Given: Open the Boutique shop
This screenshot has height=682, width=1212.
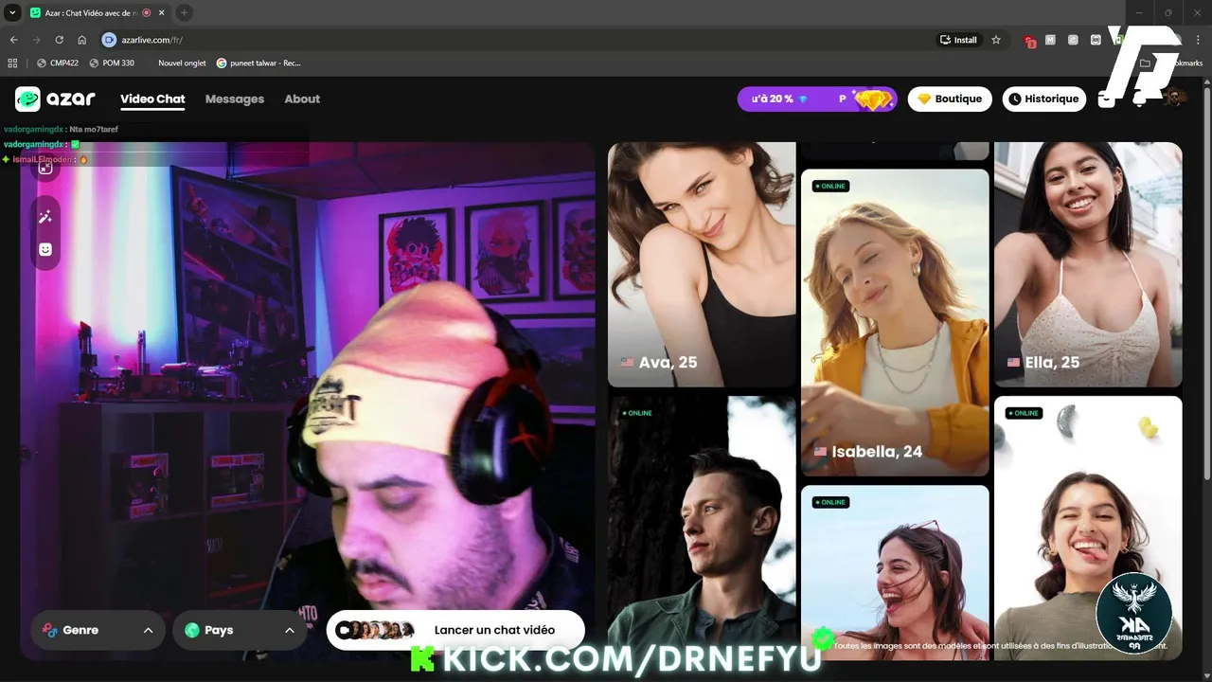Looking at the screenshot, I should tap(950, 99).
